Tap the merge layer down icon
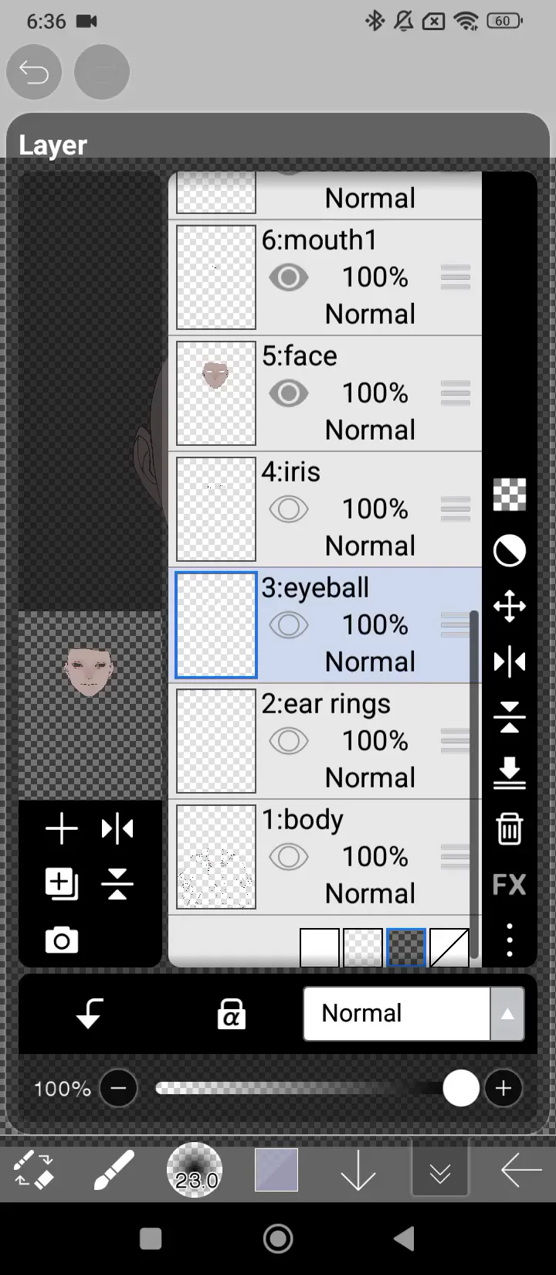556x1275 pixels. pos(509,772)
